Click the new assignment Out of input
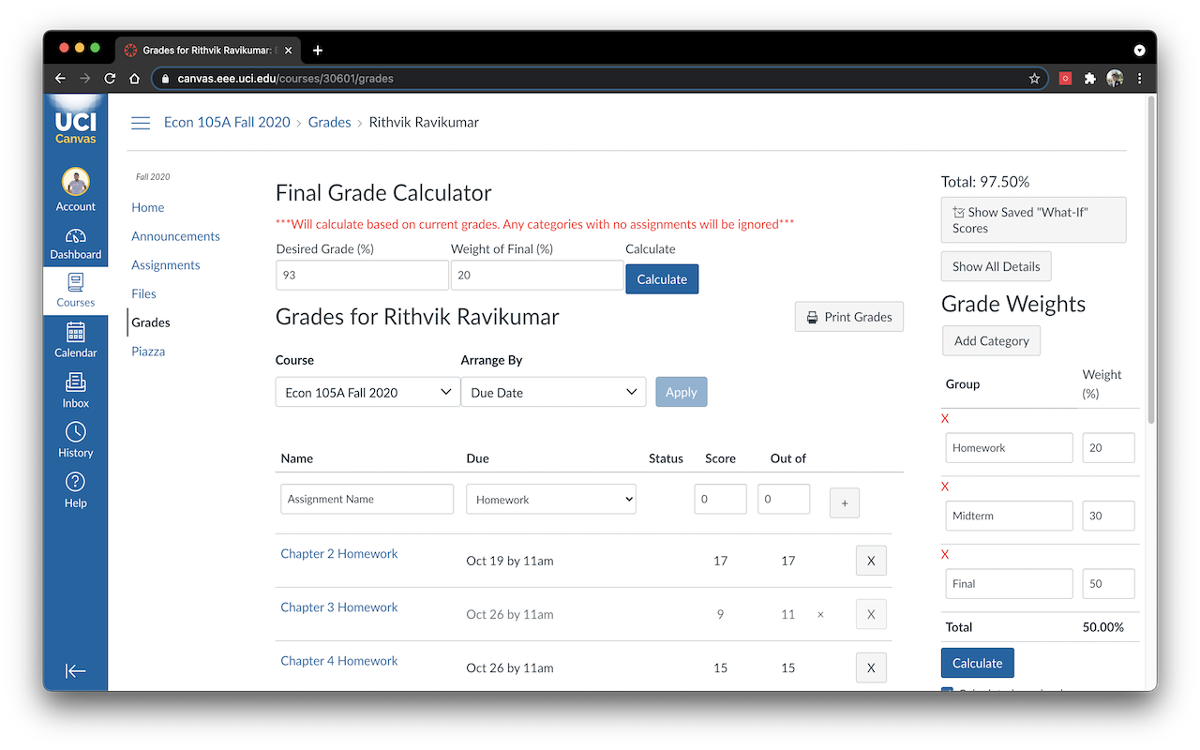The image size is (1200, 750). (784, 499)
